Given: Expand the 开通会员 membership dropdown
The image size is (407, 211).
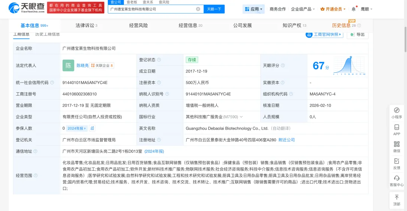Looking at the screenshot, I should pyautogui.click(x=333, y=9).
